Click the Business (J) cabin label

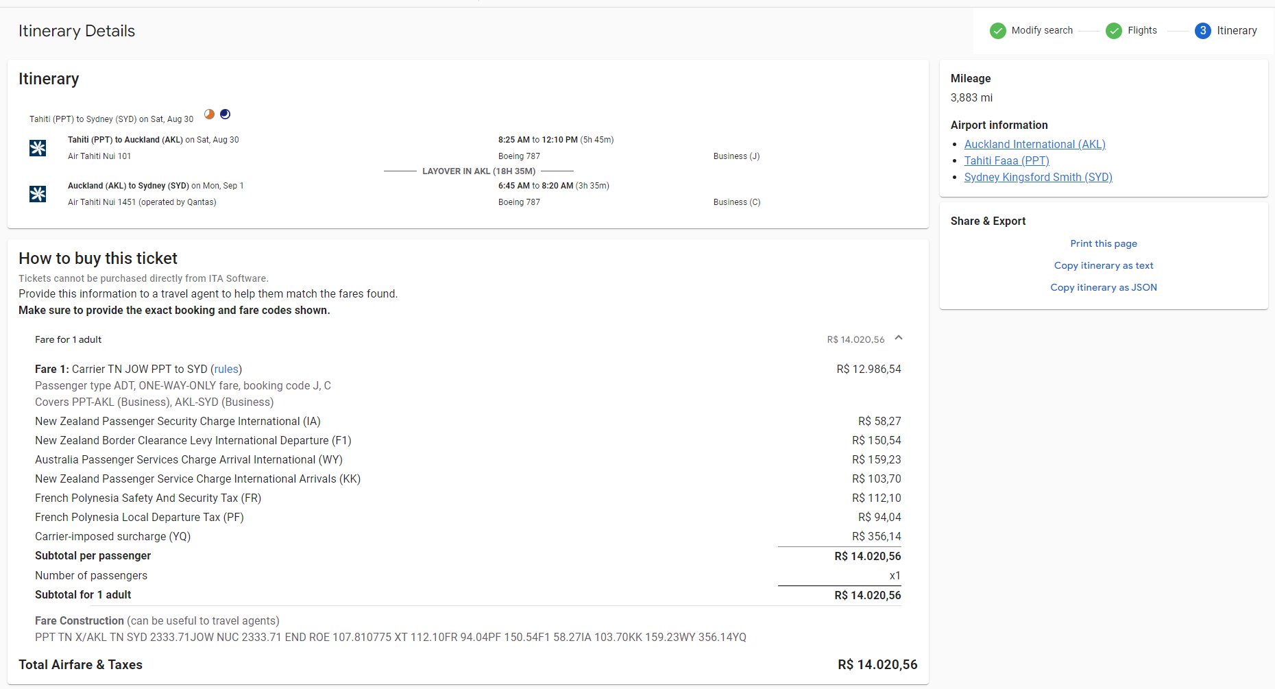pos(736,156)
